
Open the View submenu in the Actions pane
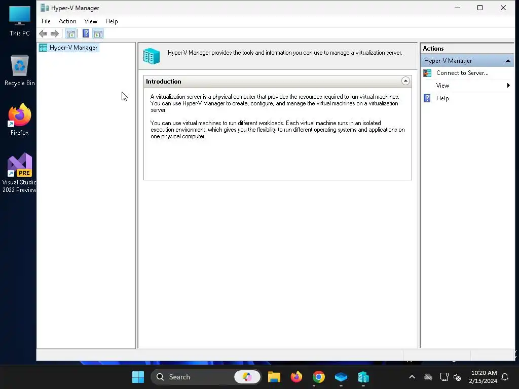click(x=467, y=85)
